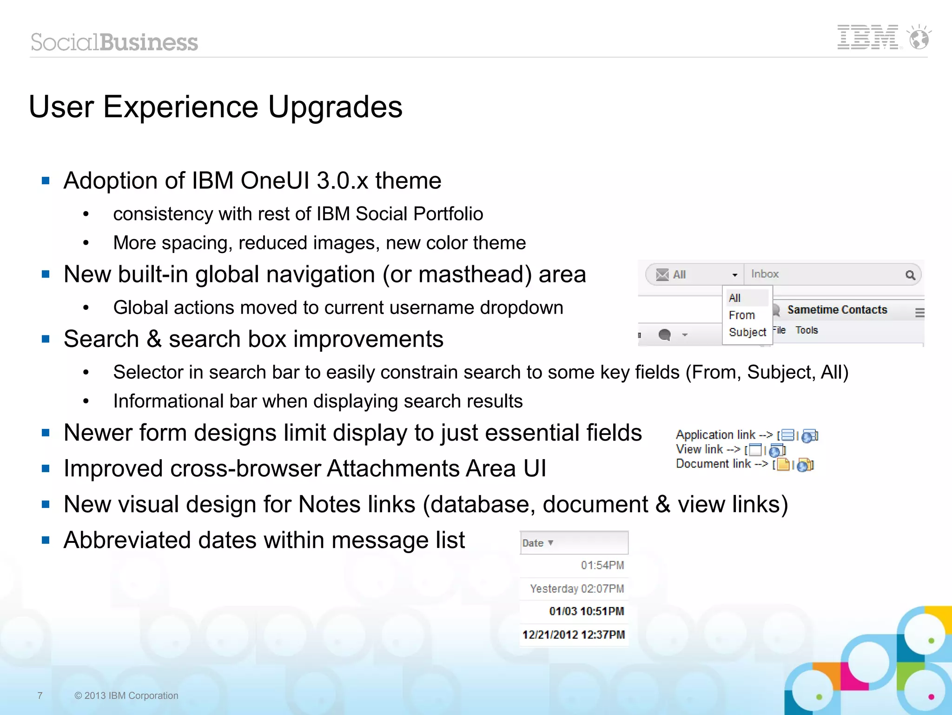952x715 pixels.
Task: Click the Application link Notes client icon
Action: click(788, 435)
